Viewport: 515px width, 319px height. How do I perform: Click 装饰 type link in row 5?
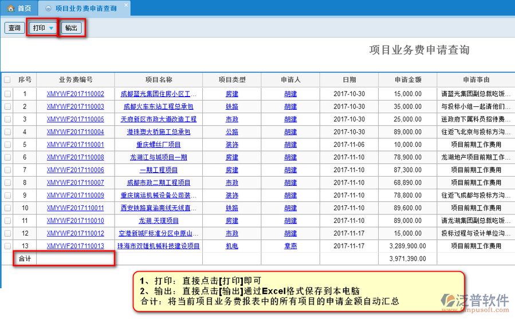point(231,145)
